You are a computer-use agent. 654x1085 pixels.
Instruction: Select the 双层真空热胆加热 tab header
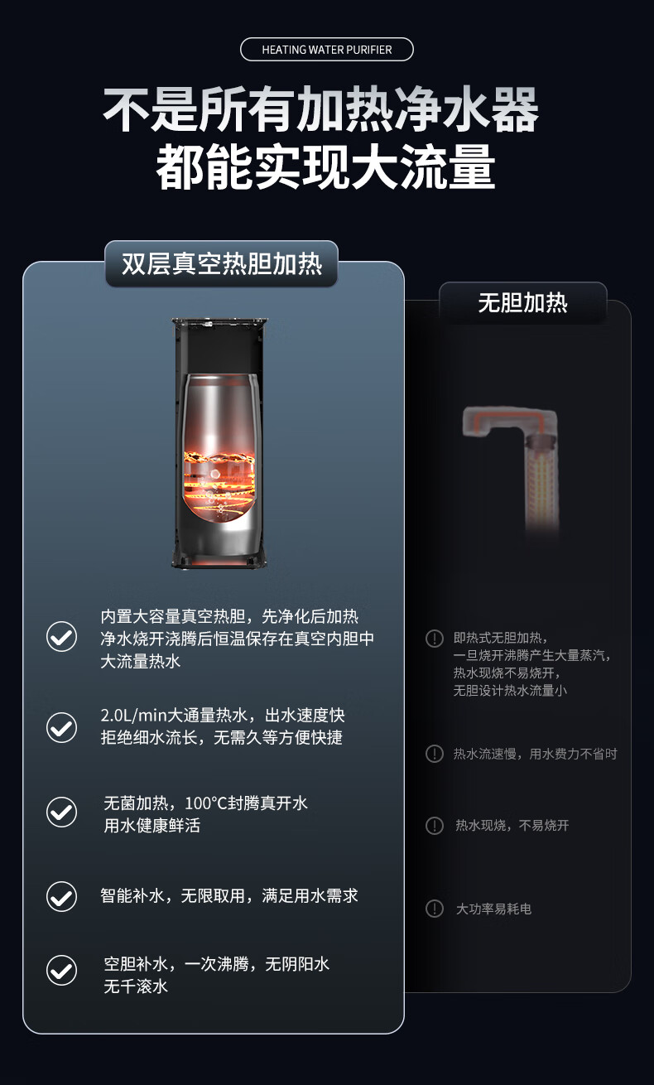pos(222,264)
